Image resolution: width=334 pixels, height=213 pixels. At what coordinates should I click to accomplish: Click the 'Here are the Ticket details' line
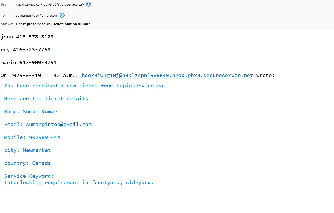click(x=48, y=99)
